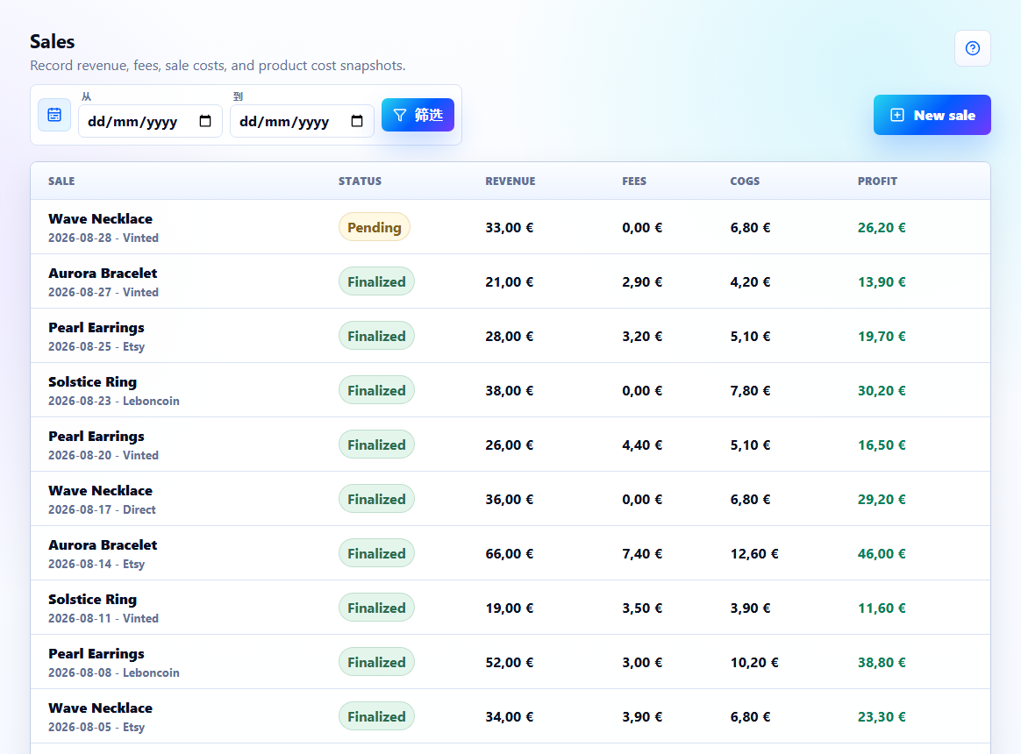Click the 33,00 € revenue value
Viewport: 1021px width, 754px height.
(x=510, y=227)
